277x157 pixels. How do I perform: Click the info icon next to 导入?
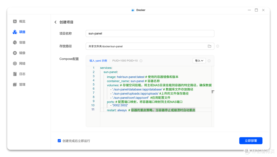click(x=209, y=61)
